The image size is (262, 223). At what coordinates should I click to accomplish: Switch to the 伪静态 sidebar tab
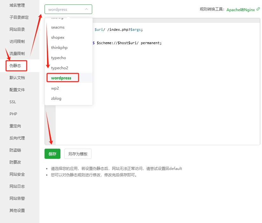[x=16, y=66]
